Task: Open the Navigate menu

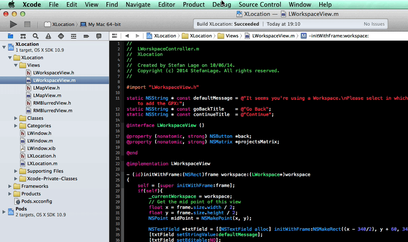Action: pyautogui.click(x=138, y=5)
